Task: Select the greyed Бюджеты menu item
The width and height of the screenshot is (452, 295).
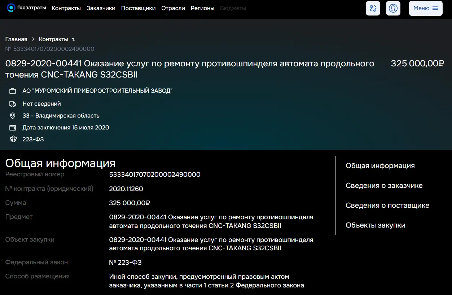Action: coord(233,8)
